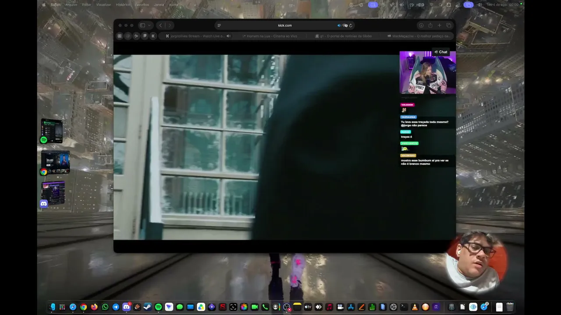Viewport: 561px width, 315px height.
Task: Open Launchpad from the Dock
Action: 62,307
